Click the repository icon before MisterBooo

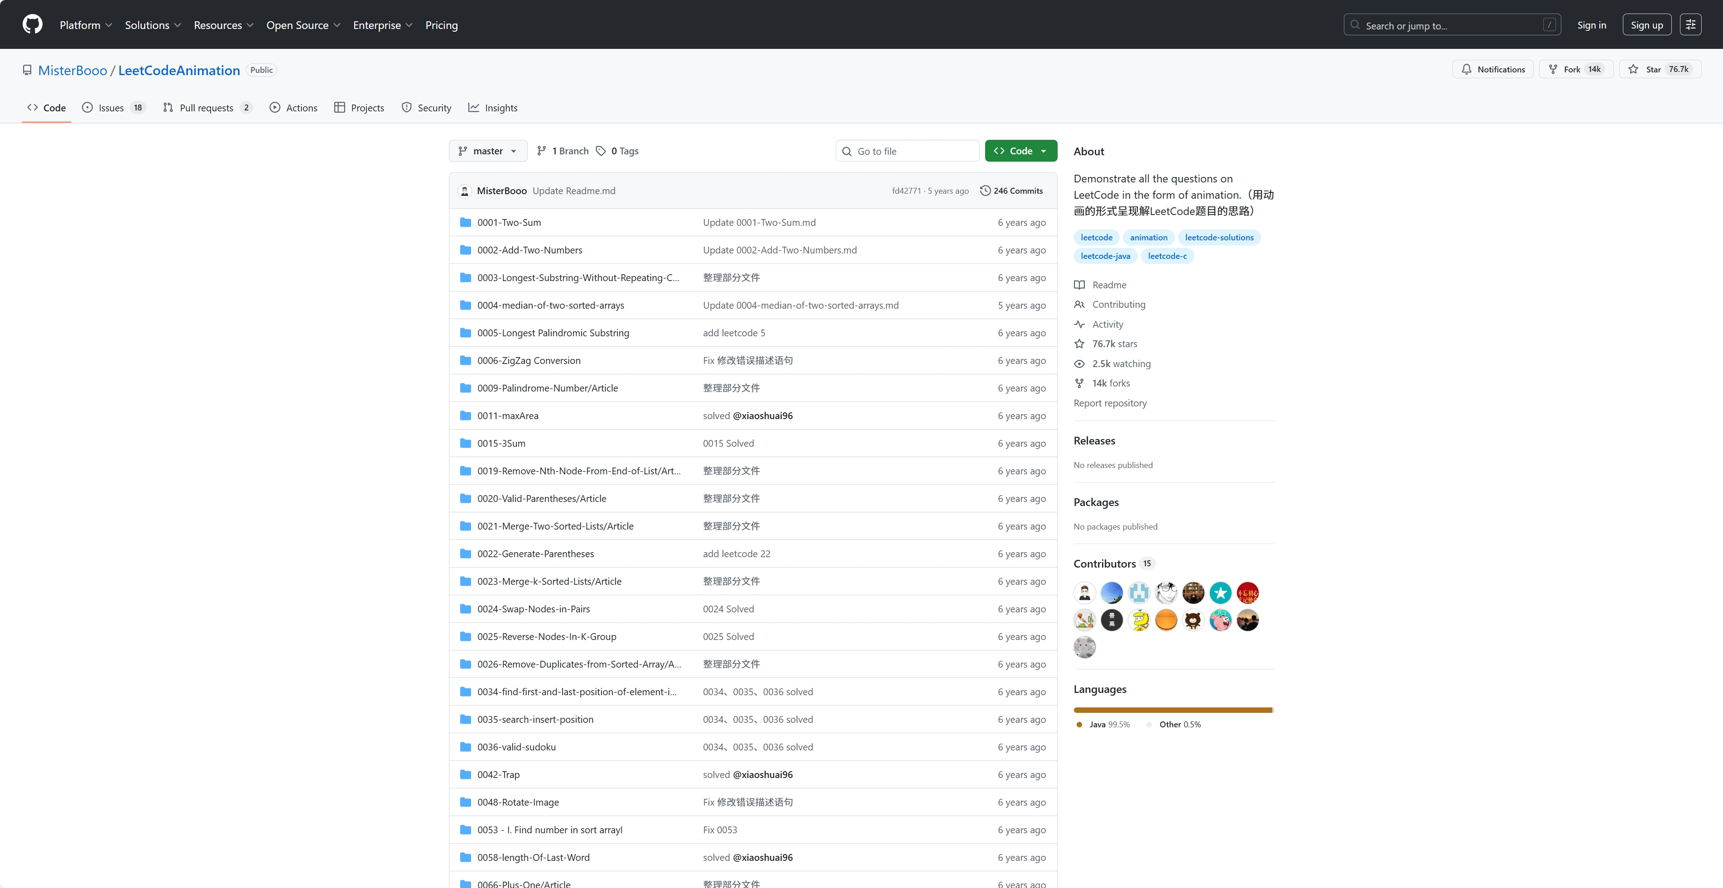tap(28, 70)
